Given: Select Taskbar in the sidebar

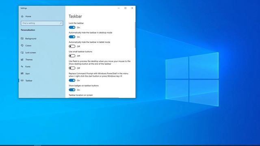Looking at the screenshot, I should [42, 81].
